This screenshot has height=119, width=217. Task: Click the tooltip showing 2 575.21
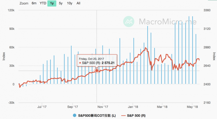(97, 61)
